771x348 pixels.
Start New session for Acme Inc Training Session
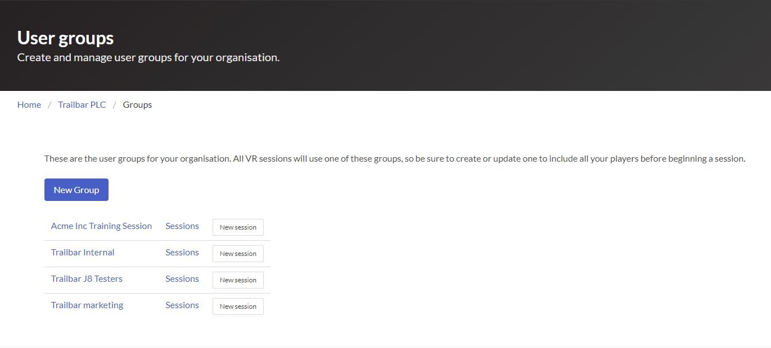point(238,227)
